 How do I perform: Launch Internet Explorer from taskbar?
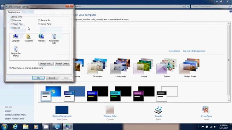coord(15,127)
